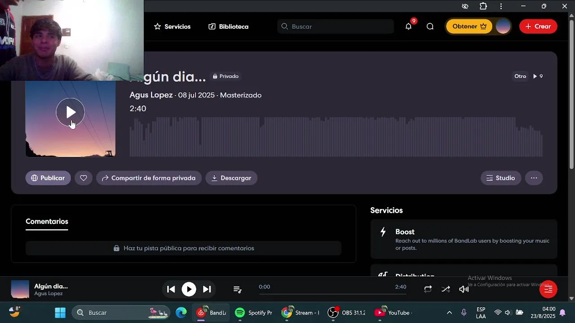Click Compartir de forma privada

click(149, 178)
